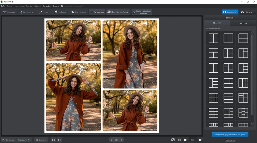Select six-cell three-column grid template

tap(213, 98)
